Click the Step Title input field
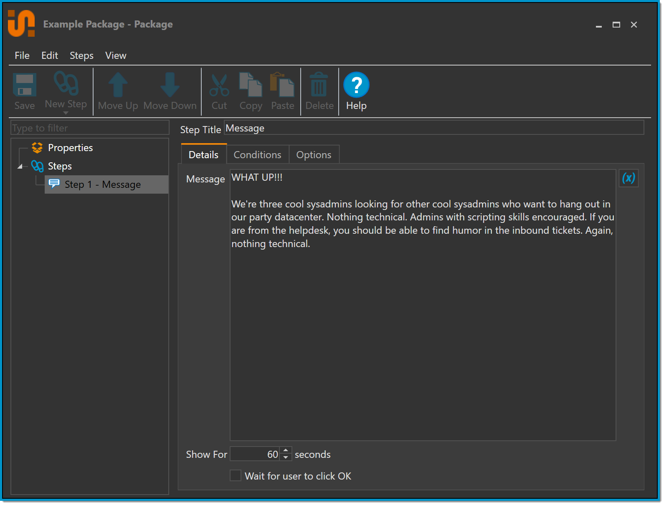The image size is (664, 505). 434,128
